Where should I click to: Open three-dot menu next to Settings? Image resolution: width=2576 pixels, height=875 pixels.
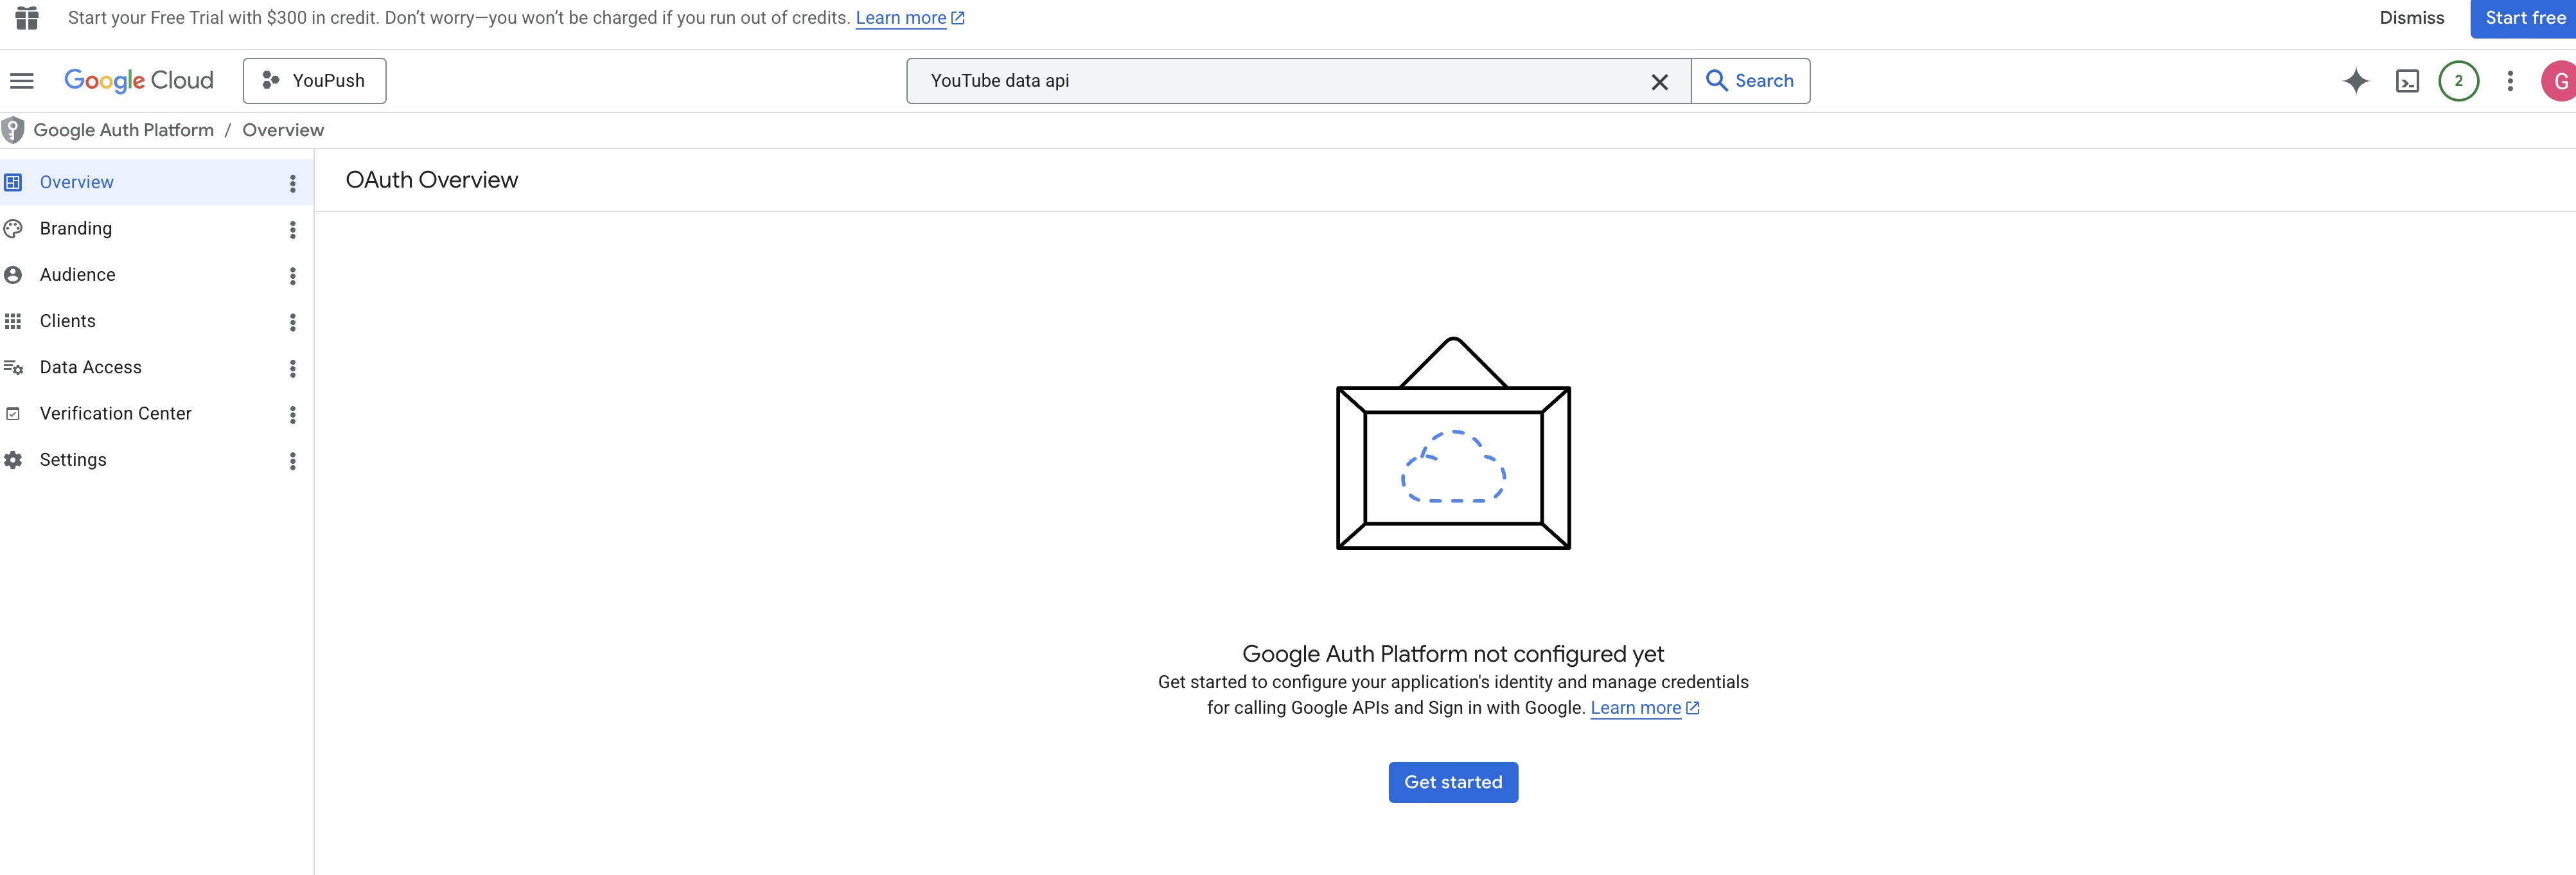click(292, 460)
